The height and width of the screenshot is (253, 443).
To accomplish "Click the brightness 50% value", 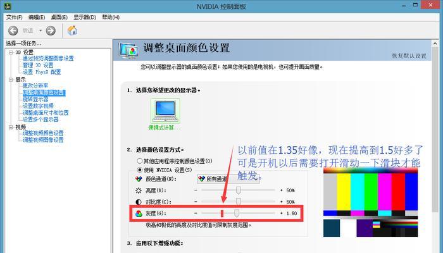I will point(290,190).
